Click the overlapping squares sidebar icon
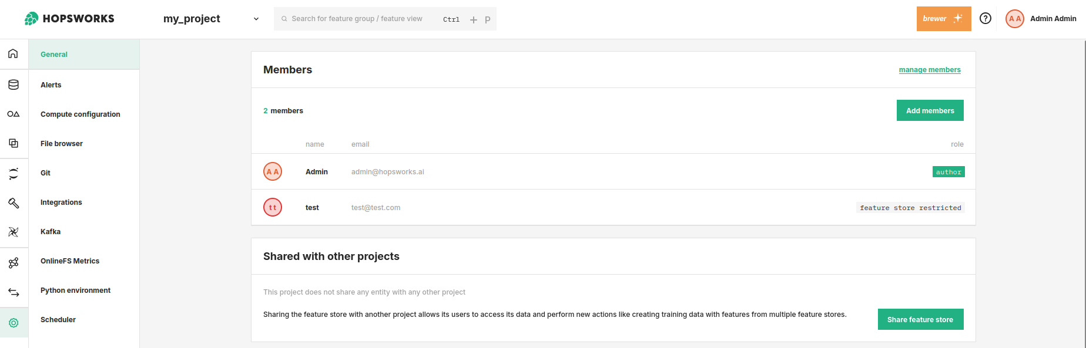 coord(14,143)
